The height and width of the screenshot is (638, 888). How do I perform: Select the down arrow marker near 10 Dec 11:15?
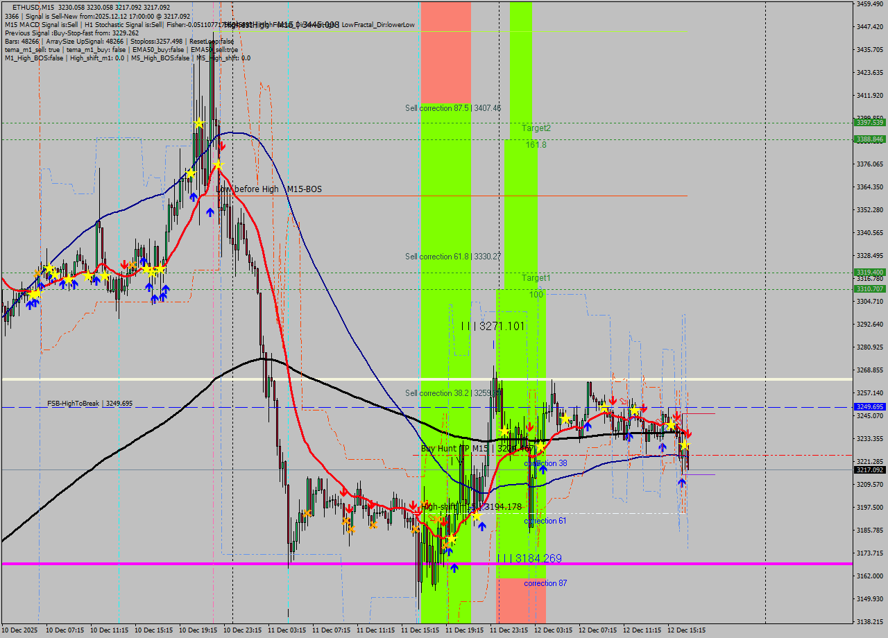point(125,264)
